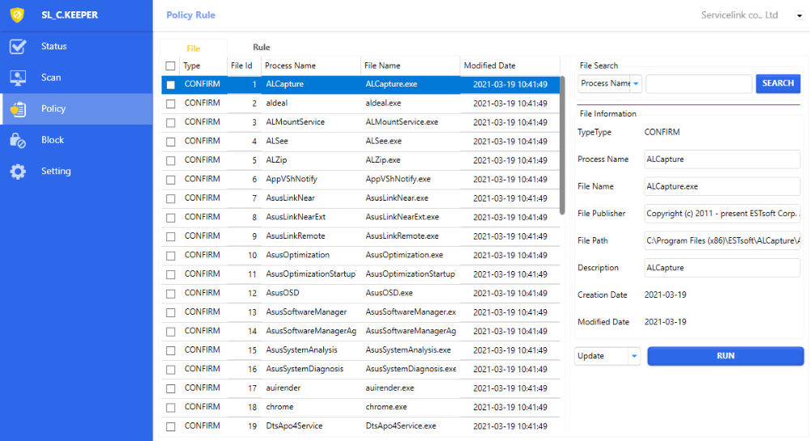Open the Update action dropdown
This screenshot has height=441, width=810.
click(x=633, y=356)
